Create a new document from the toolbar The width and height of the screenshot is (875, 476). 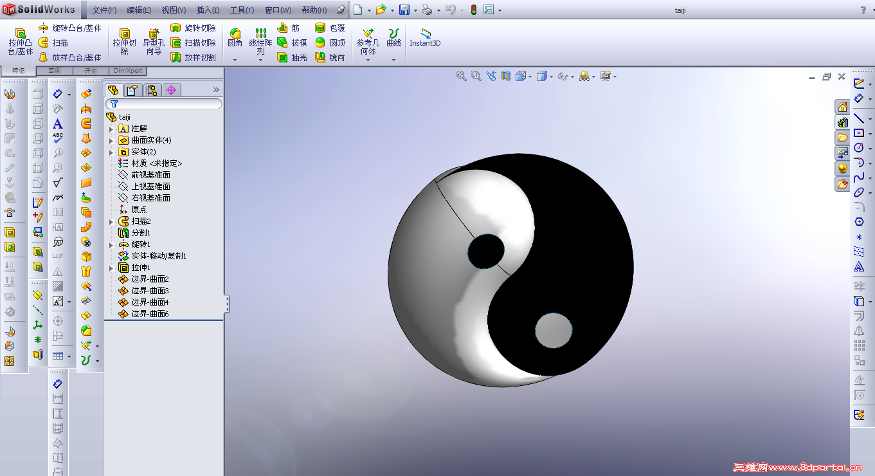[358, 10]
